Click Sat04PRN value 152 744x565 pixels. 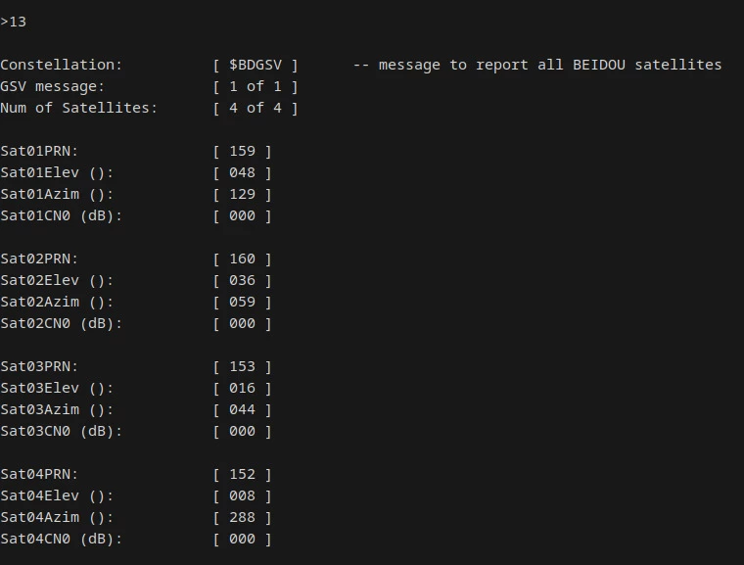coord(243,474)
